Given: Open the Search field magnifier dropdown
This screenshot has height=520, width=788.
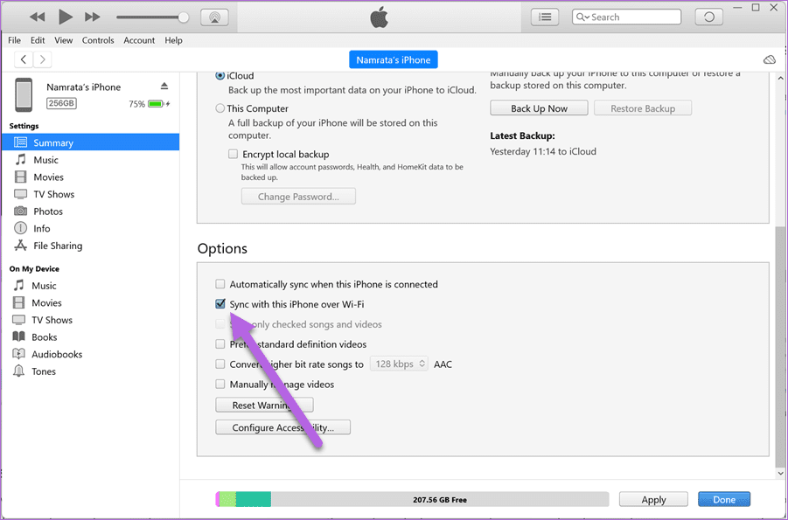Looking at the screenshot, I should click(582, 17).
